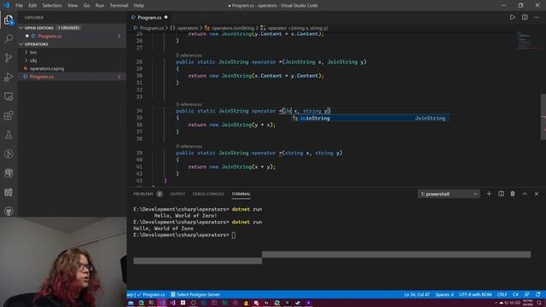The height and width of the screenshot is (307, 546).
Task: Open the Terminal menu
Action: (x=119, y=5)
